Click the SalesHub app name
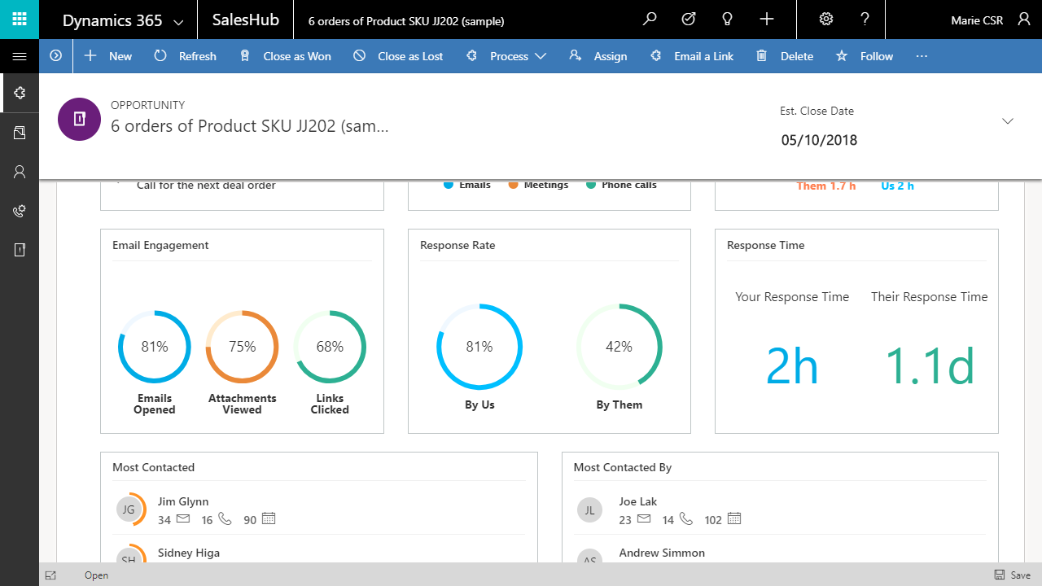Screen dimensions: 1042x586 247,20
